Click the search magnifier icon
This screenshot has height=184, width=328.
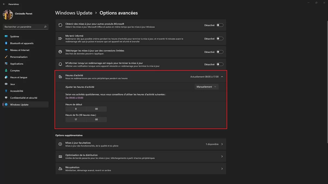pyautogui.click(x=45, y=27)
